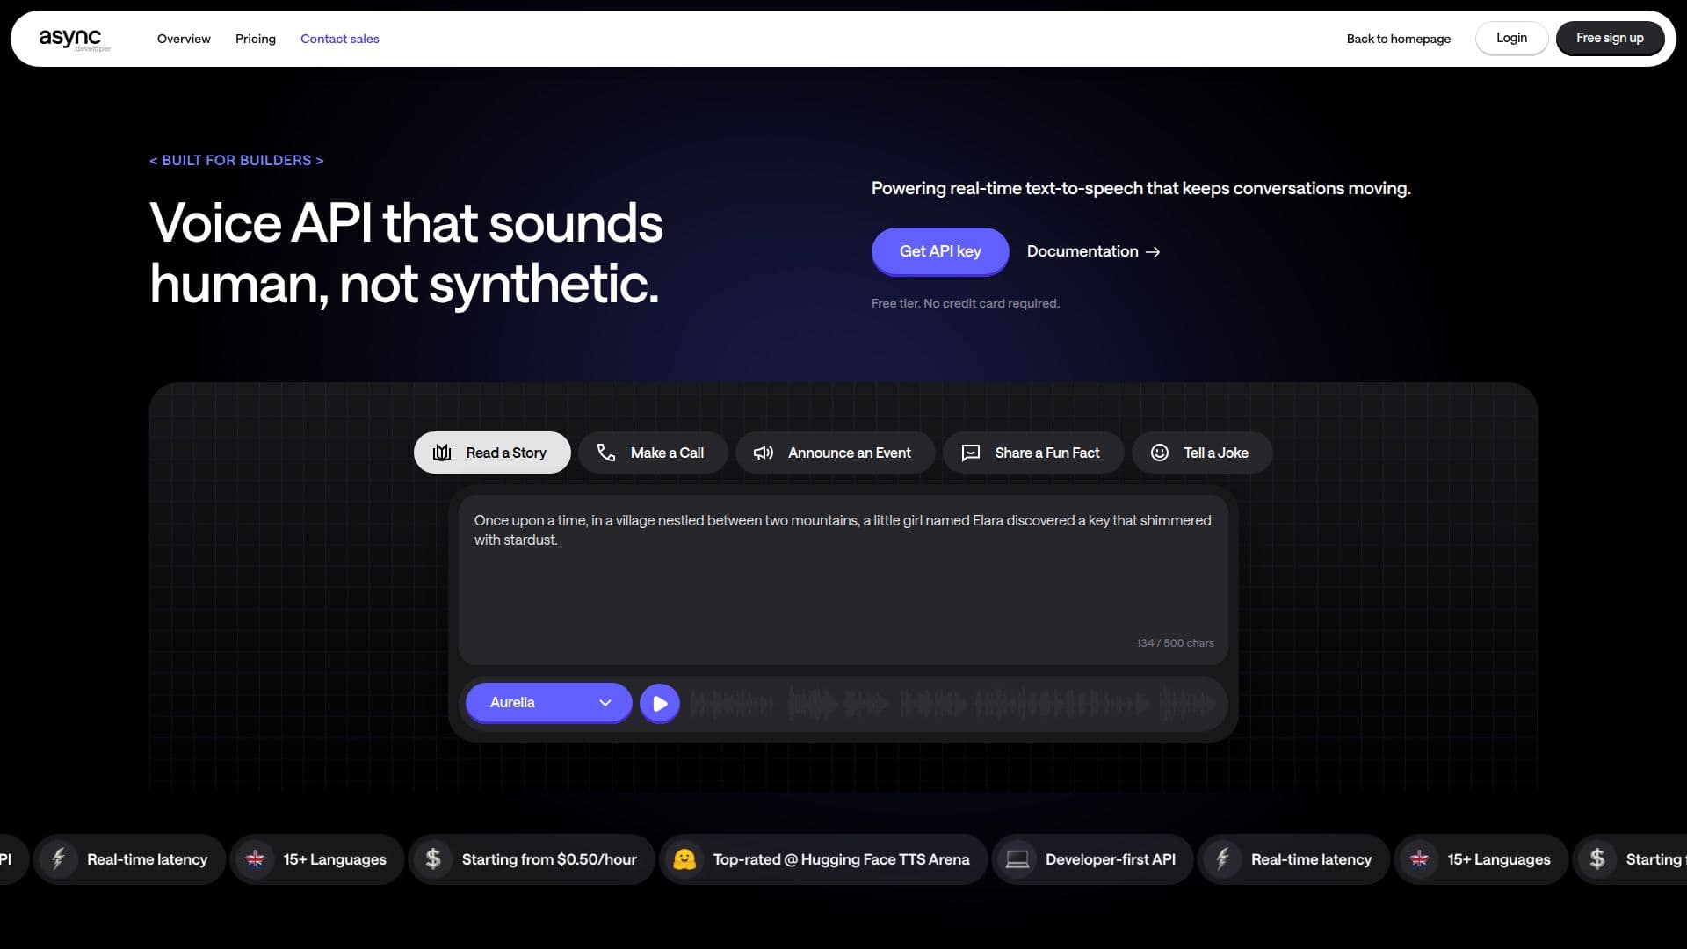Viewport: 1687px width, 949px height.
Task: Click the megaphone icon in Announce an Event
Action: 764,453
